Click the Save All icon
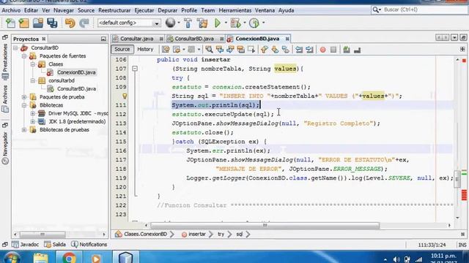469x263 pixels. click(x=52, y=23)
